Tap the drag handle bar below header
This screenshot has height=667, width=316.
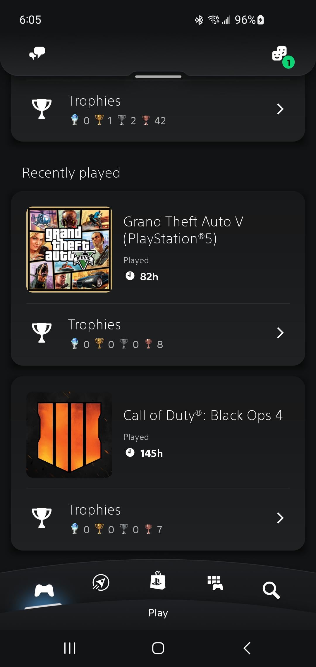158,77
